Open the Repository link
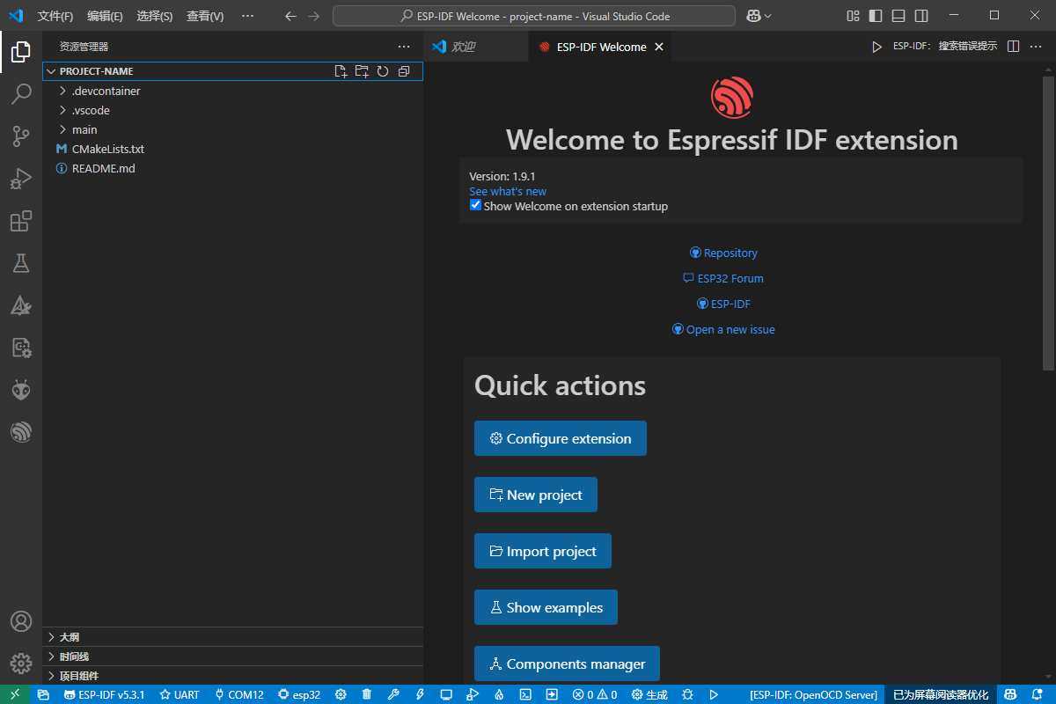 (723, 253)
